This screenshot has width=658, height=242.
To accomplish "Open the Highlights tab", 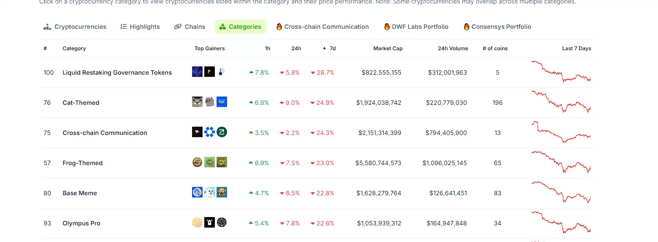I will pos(140,27).
